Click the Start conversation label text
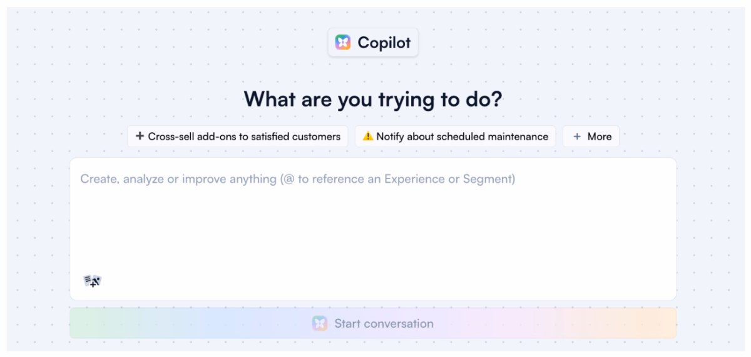This screenshot has width=751, height=357. [384, 324]
